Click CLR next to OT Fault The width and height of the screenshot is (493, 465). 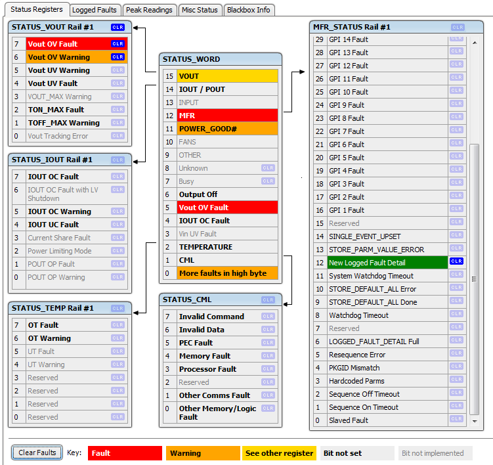pos(118,325)
